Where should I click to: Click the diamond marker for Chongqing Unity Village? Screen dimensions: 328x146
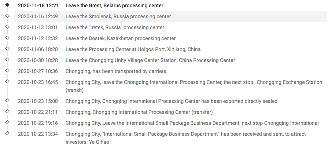point(7,60)
